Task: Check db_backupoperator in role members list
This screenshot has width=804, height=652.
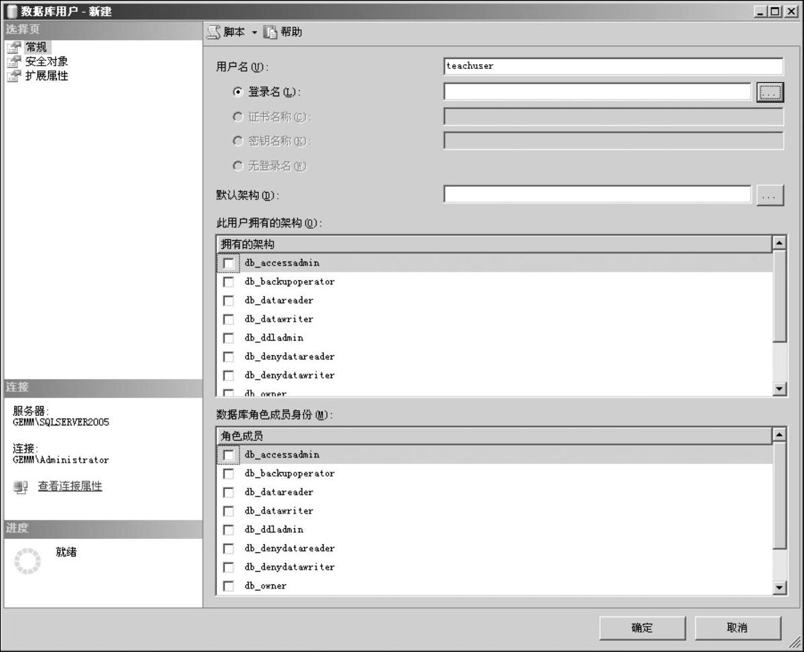Action: pos(229,474)
